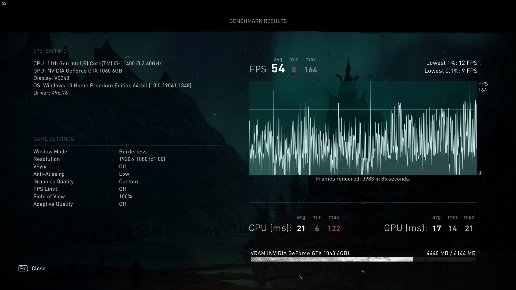
Task: Click the Game Settings section header
Action: [53, 139]
